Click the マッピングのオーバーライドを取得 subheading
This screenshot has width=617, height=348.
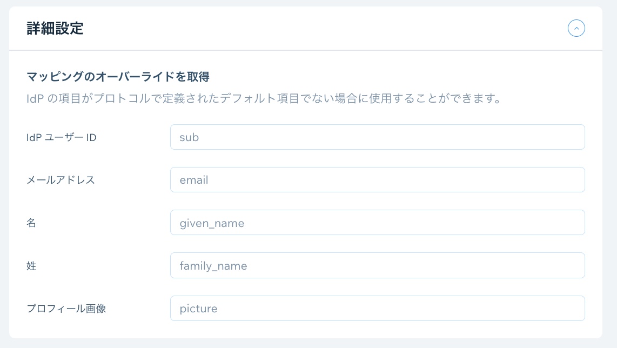pos(118,77)
